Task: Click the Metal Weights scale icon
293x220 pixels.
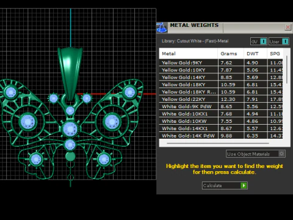Action: (x=162, y=28)
